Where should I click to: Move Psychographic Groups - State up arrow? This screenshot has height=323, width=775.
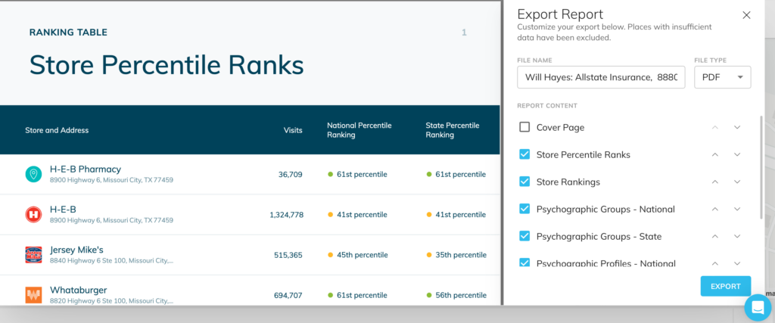coord(714,236)
